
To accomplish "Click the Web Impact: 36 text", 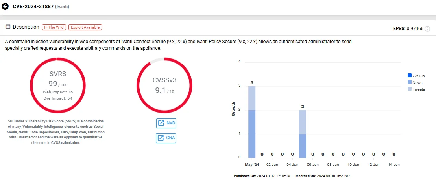I will [x=58, y=92].
